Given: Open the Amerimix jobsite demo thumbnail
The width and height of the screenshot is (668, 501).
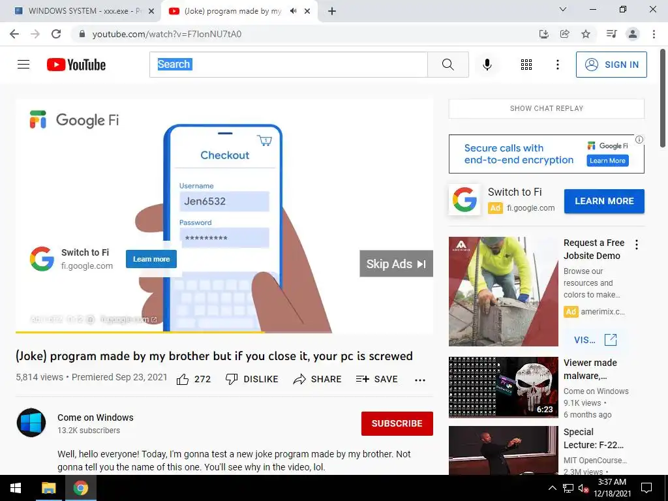Looking at the screenshot, I should [x=503, y=292].
